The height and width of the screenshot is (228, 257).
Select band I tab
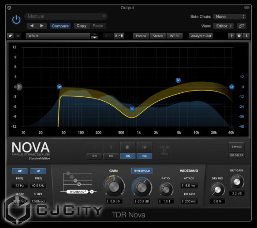click(94, 147)
